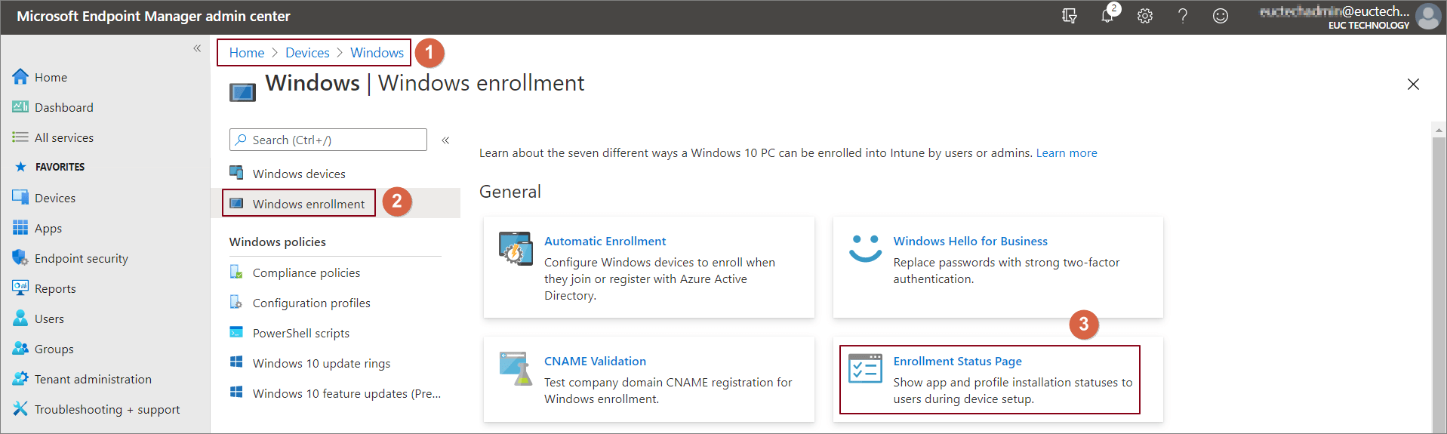Open the All services list icon
The height and width of the screenshot is (434, 1447).
coord(20,137)
